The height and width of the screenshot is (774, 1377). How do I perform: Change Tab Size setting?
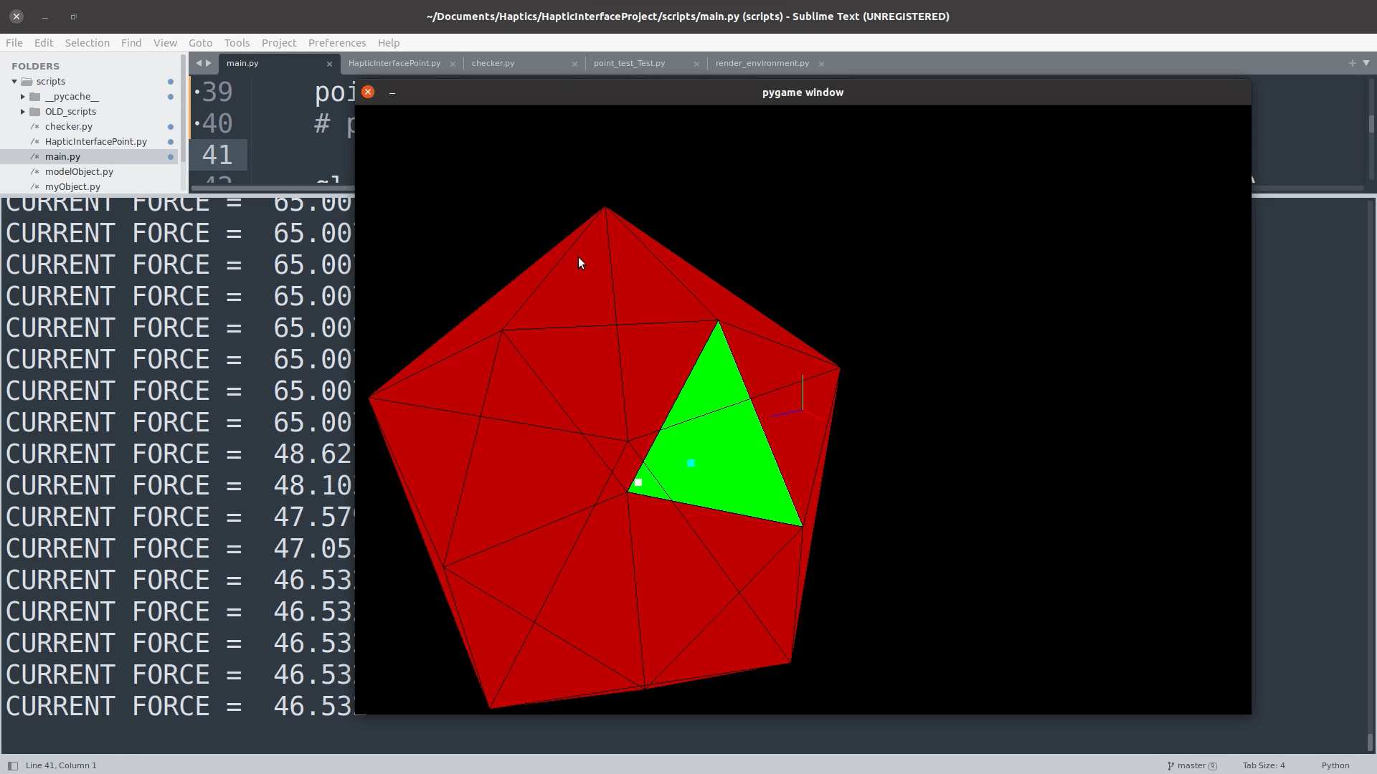click(1264, 765)
